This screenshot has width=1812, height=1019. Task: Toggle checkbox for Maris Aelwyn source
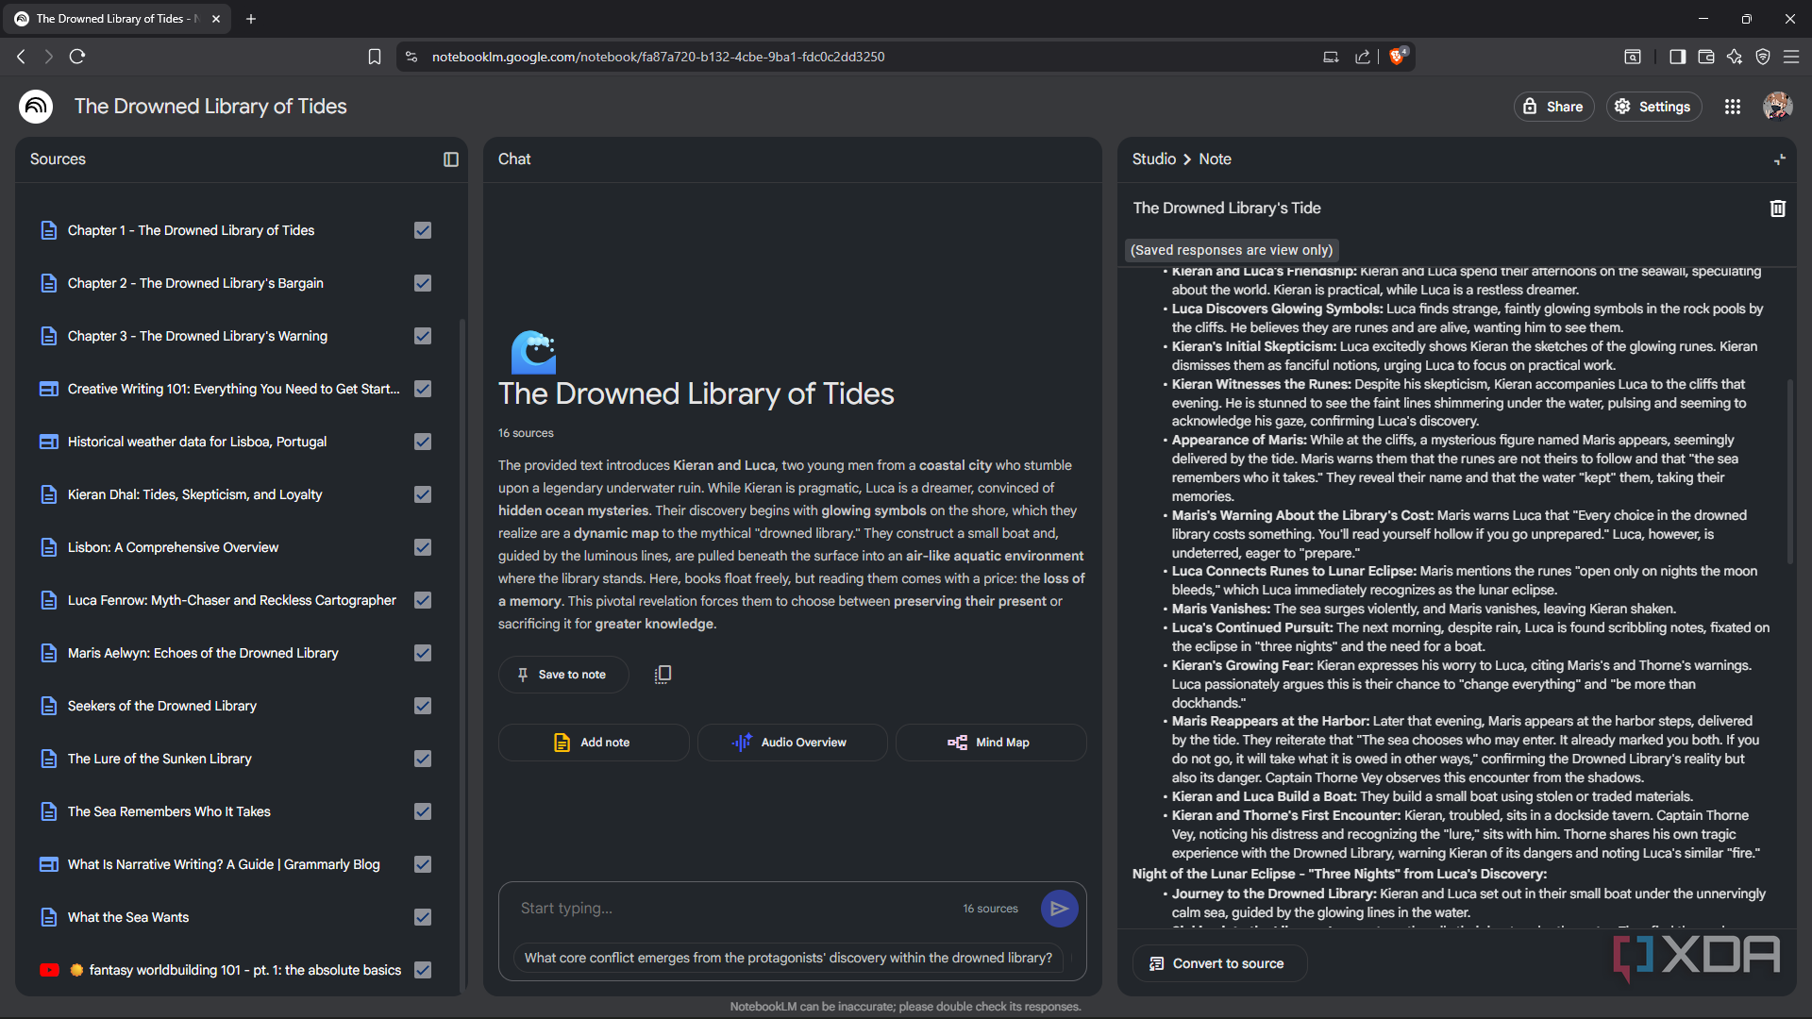[x=423, y=653]
